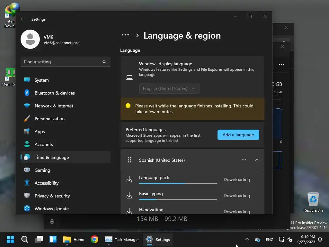Click the Language & region page title
The width and height of the screenshot is (329, 247).
pyautogui.click(x=182, y=35)
